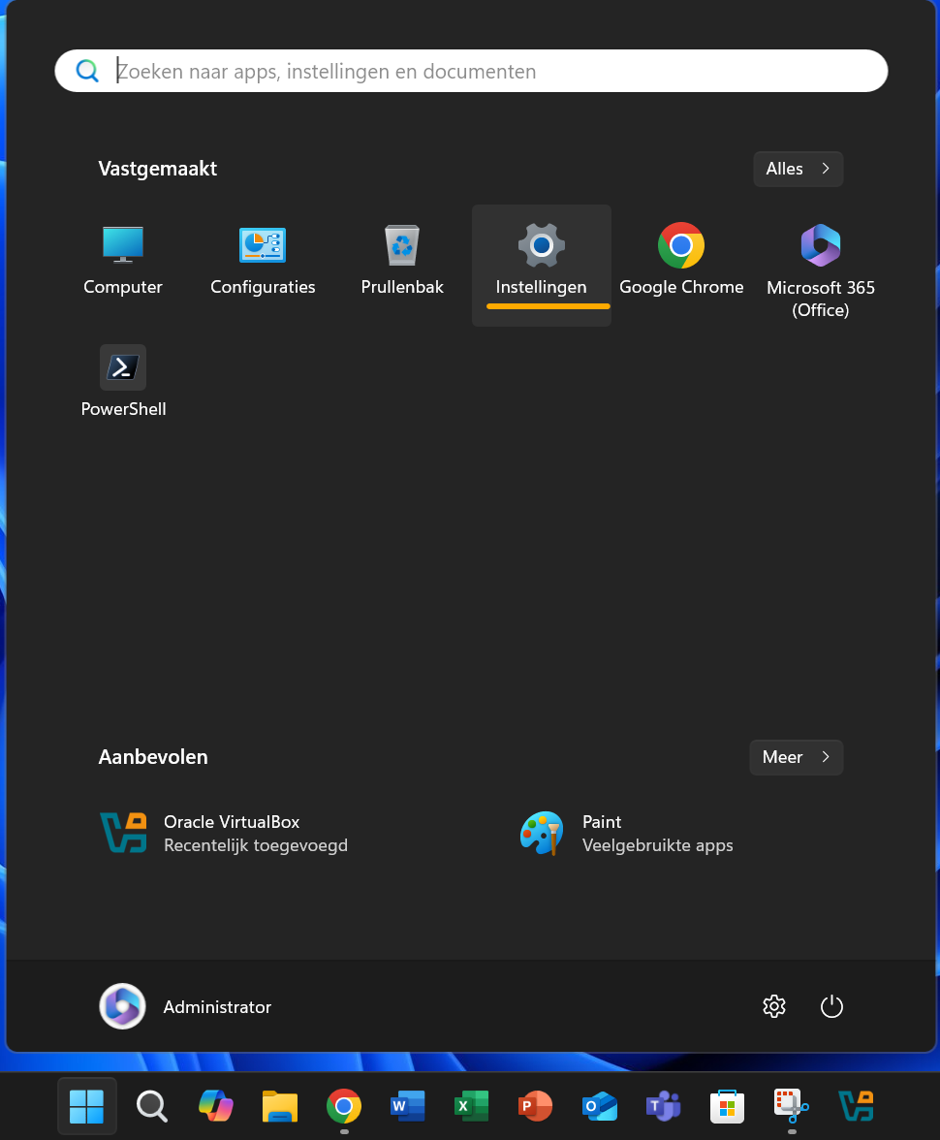This screenshot has height=1140, width=940.
Task: Click the Start menu search field
Action: click(471, 72)
